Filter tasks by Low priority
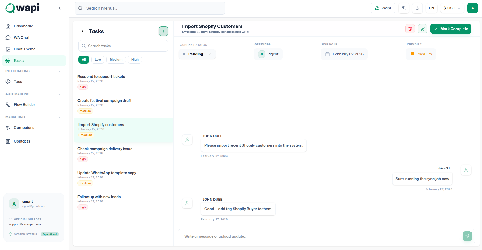Viewport: 482px width, 250px height. tap(98, 60)
